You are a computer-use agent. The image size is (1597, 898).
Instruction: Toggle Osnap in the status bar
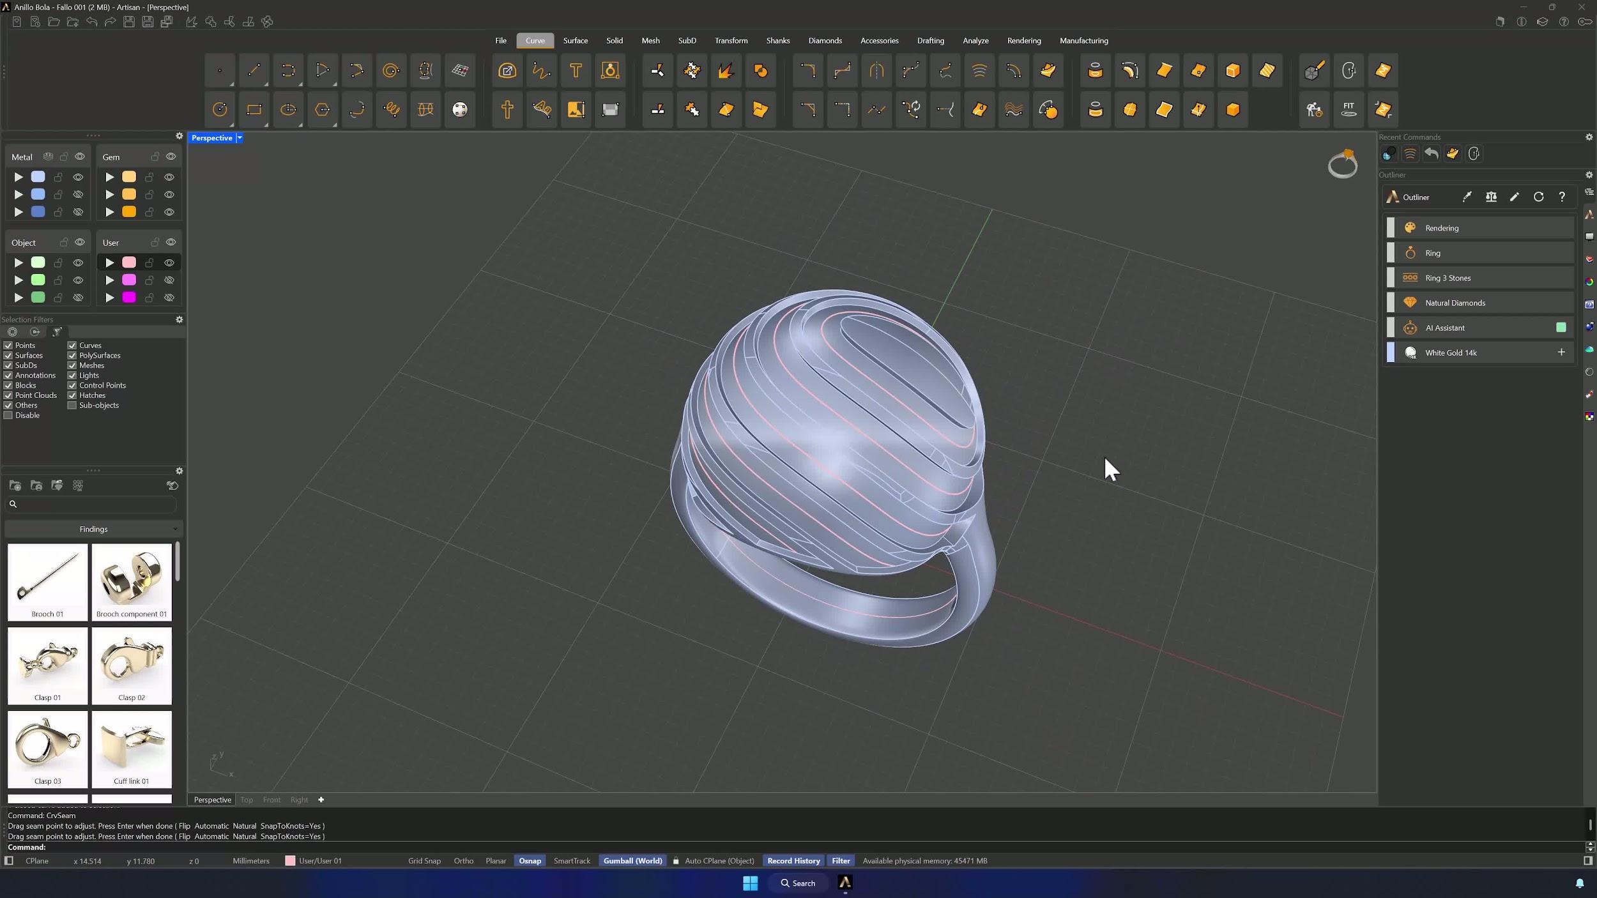click(530, 861)
